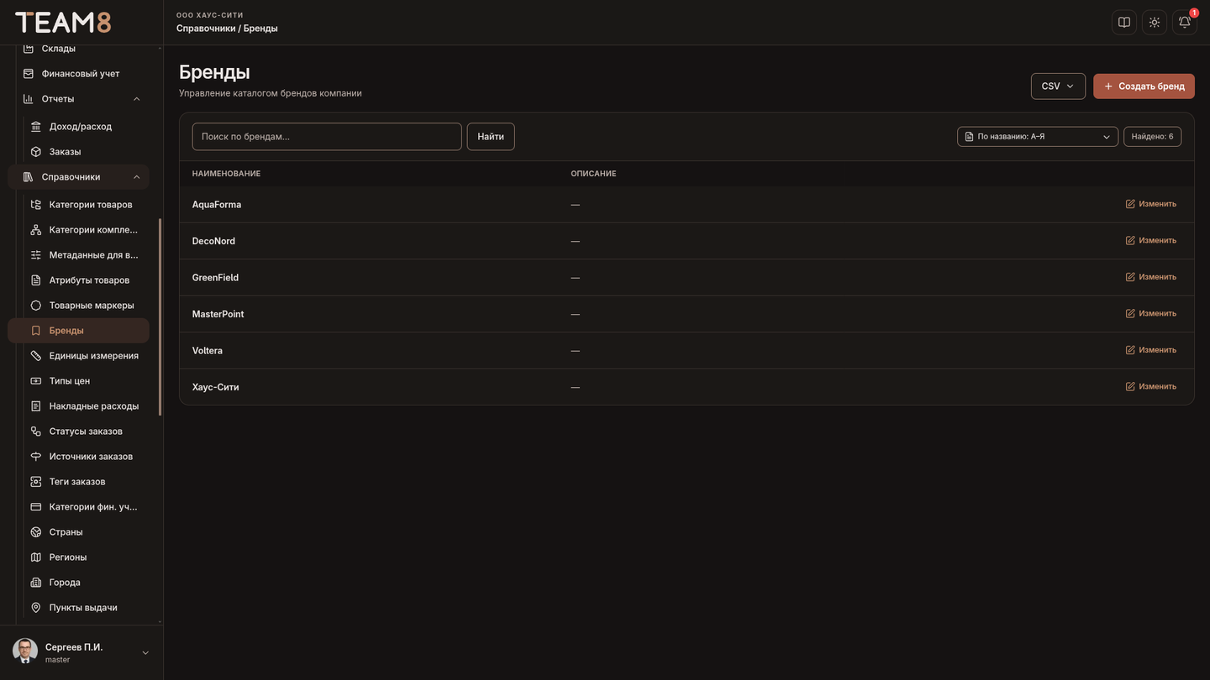The height and width of the screenshot is (680, 1210).
Task: Click the Теги заказов icon in sidebar
Action: pos(36,482)
